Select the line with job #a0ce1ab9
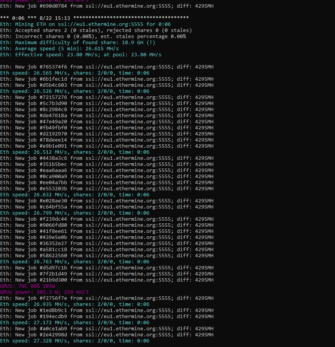The image size is (335, 347). click(107, 328)
